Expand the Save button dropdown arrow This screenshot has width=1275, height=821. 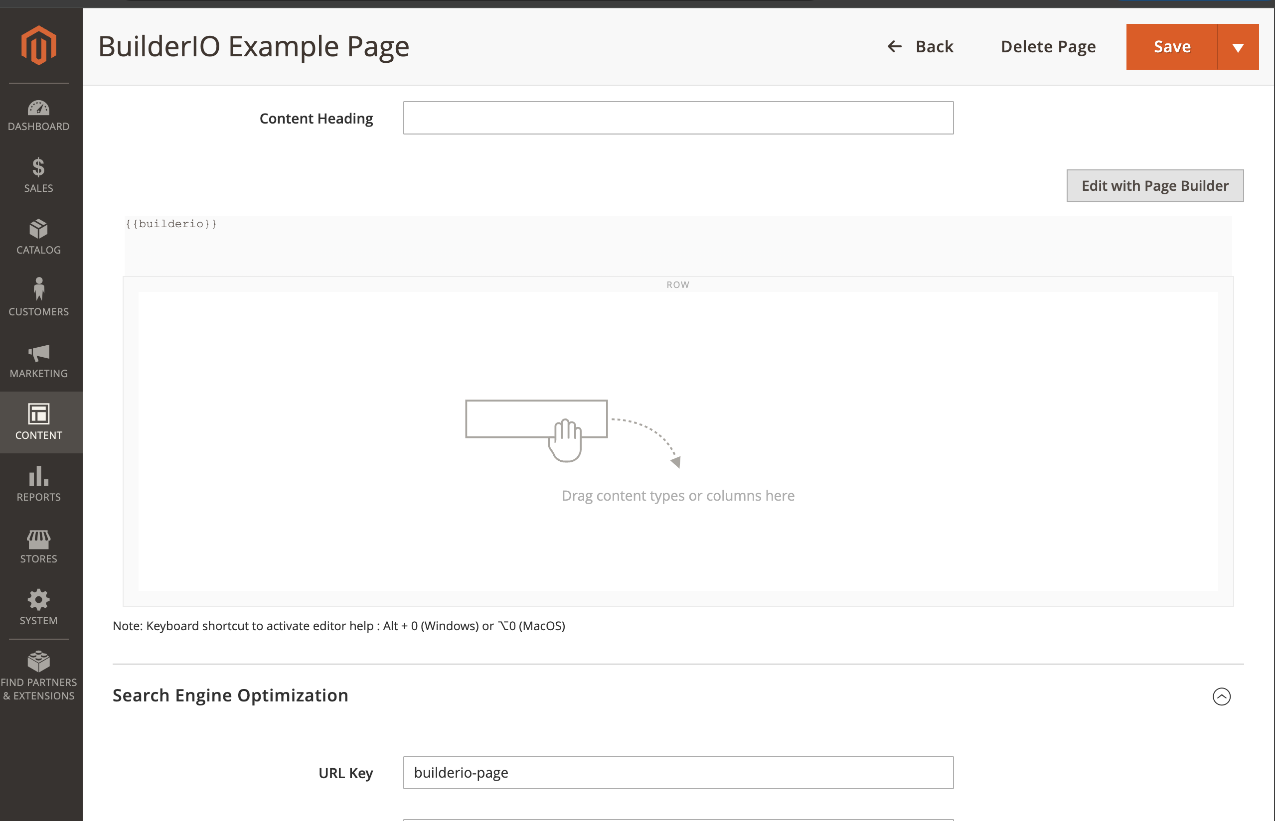1238,47
